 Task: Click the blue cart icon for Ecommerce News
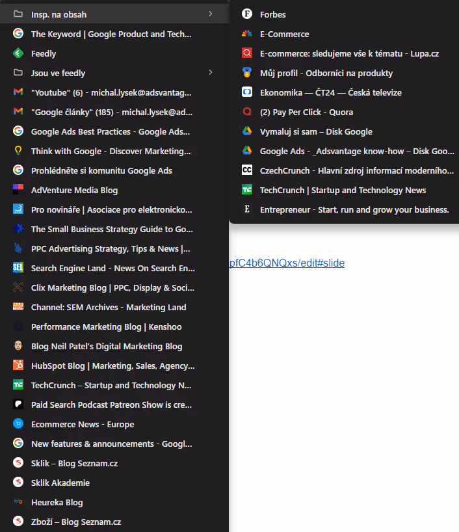pyautogui.click(x=18, y=424)
